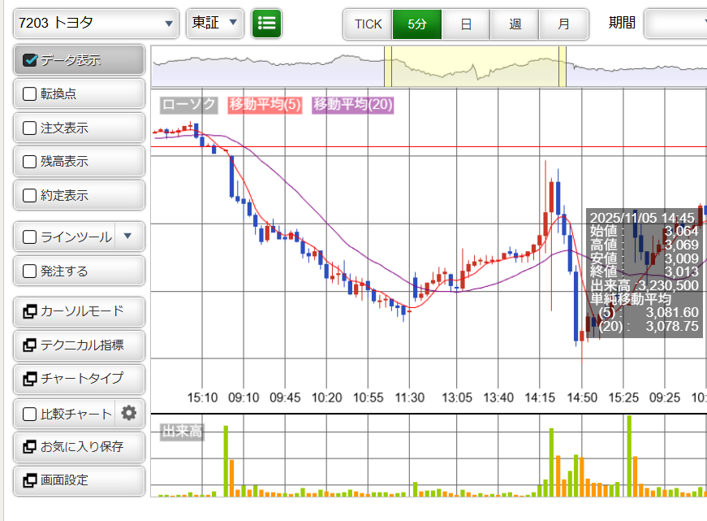Click the テクニカル指標 popup window icon
707x521 pixels.
pyautogui.click(x=30, y=345)
